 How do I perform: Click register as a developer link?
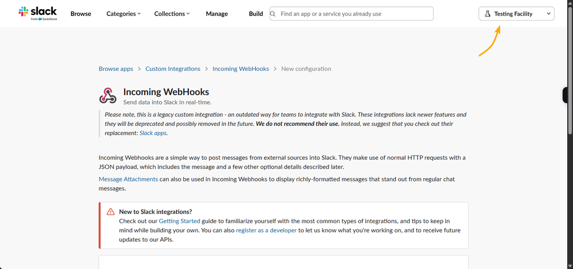tap(266, 230)
